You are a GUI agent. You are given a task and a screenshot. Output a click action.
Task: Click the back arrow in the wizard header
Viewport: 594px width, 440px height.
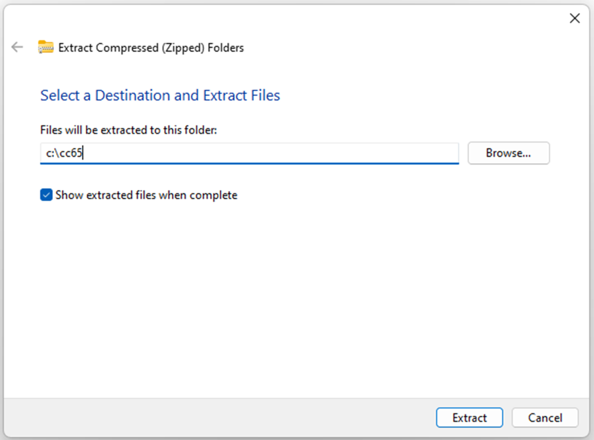(17, 48)
